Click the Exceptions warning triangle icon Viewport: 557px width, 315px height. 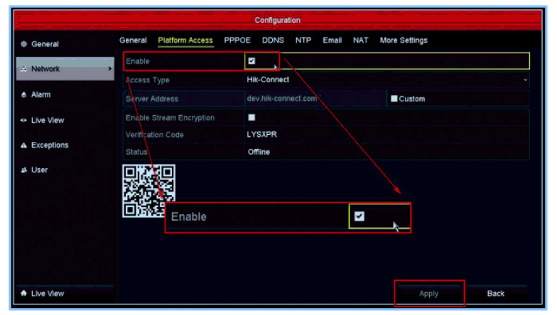coord(24,145)
